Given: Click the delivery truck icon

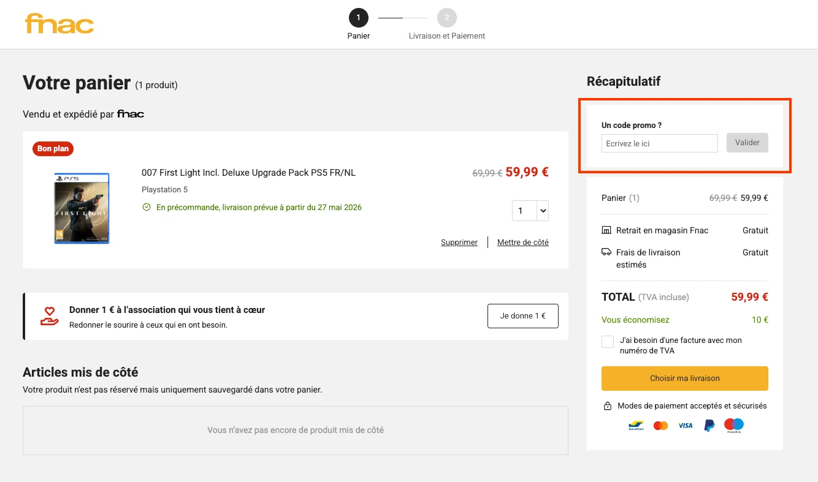Looking at the screenshot, I should (x=606, y=252).
